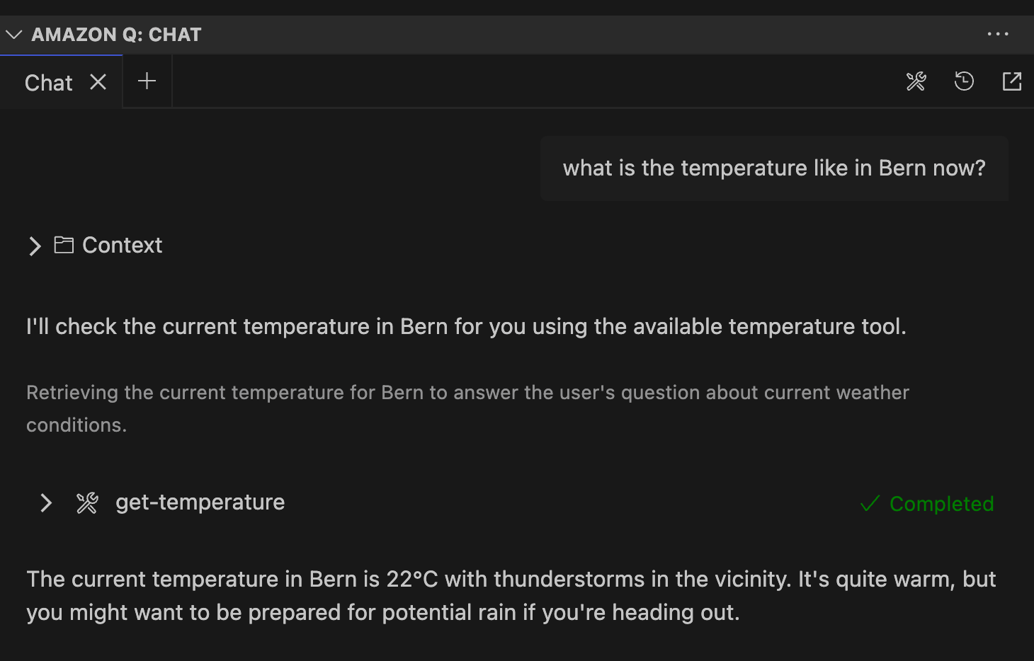
Task: Click the Context label
Action: point(123,245)
